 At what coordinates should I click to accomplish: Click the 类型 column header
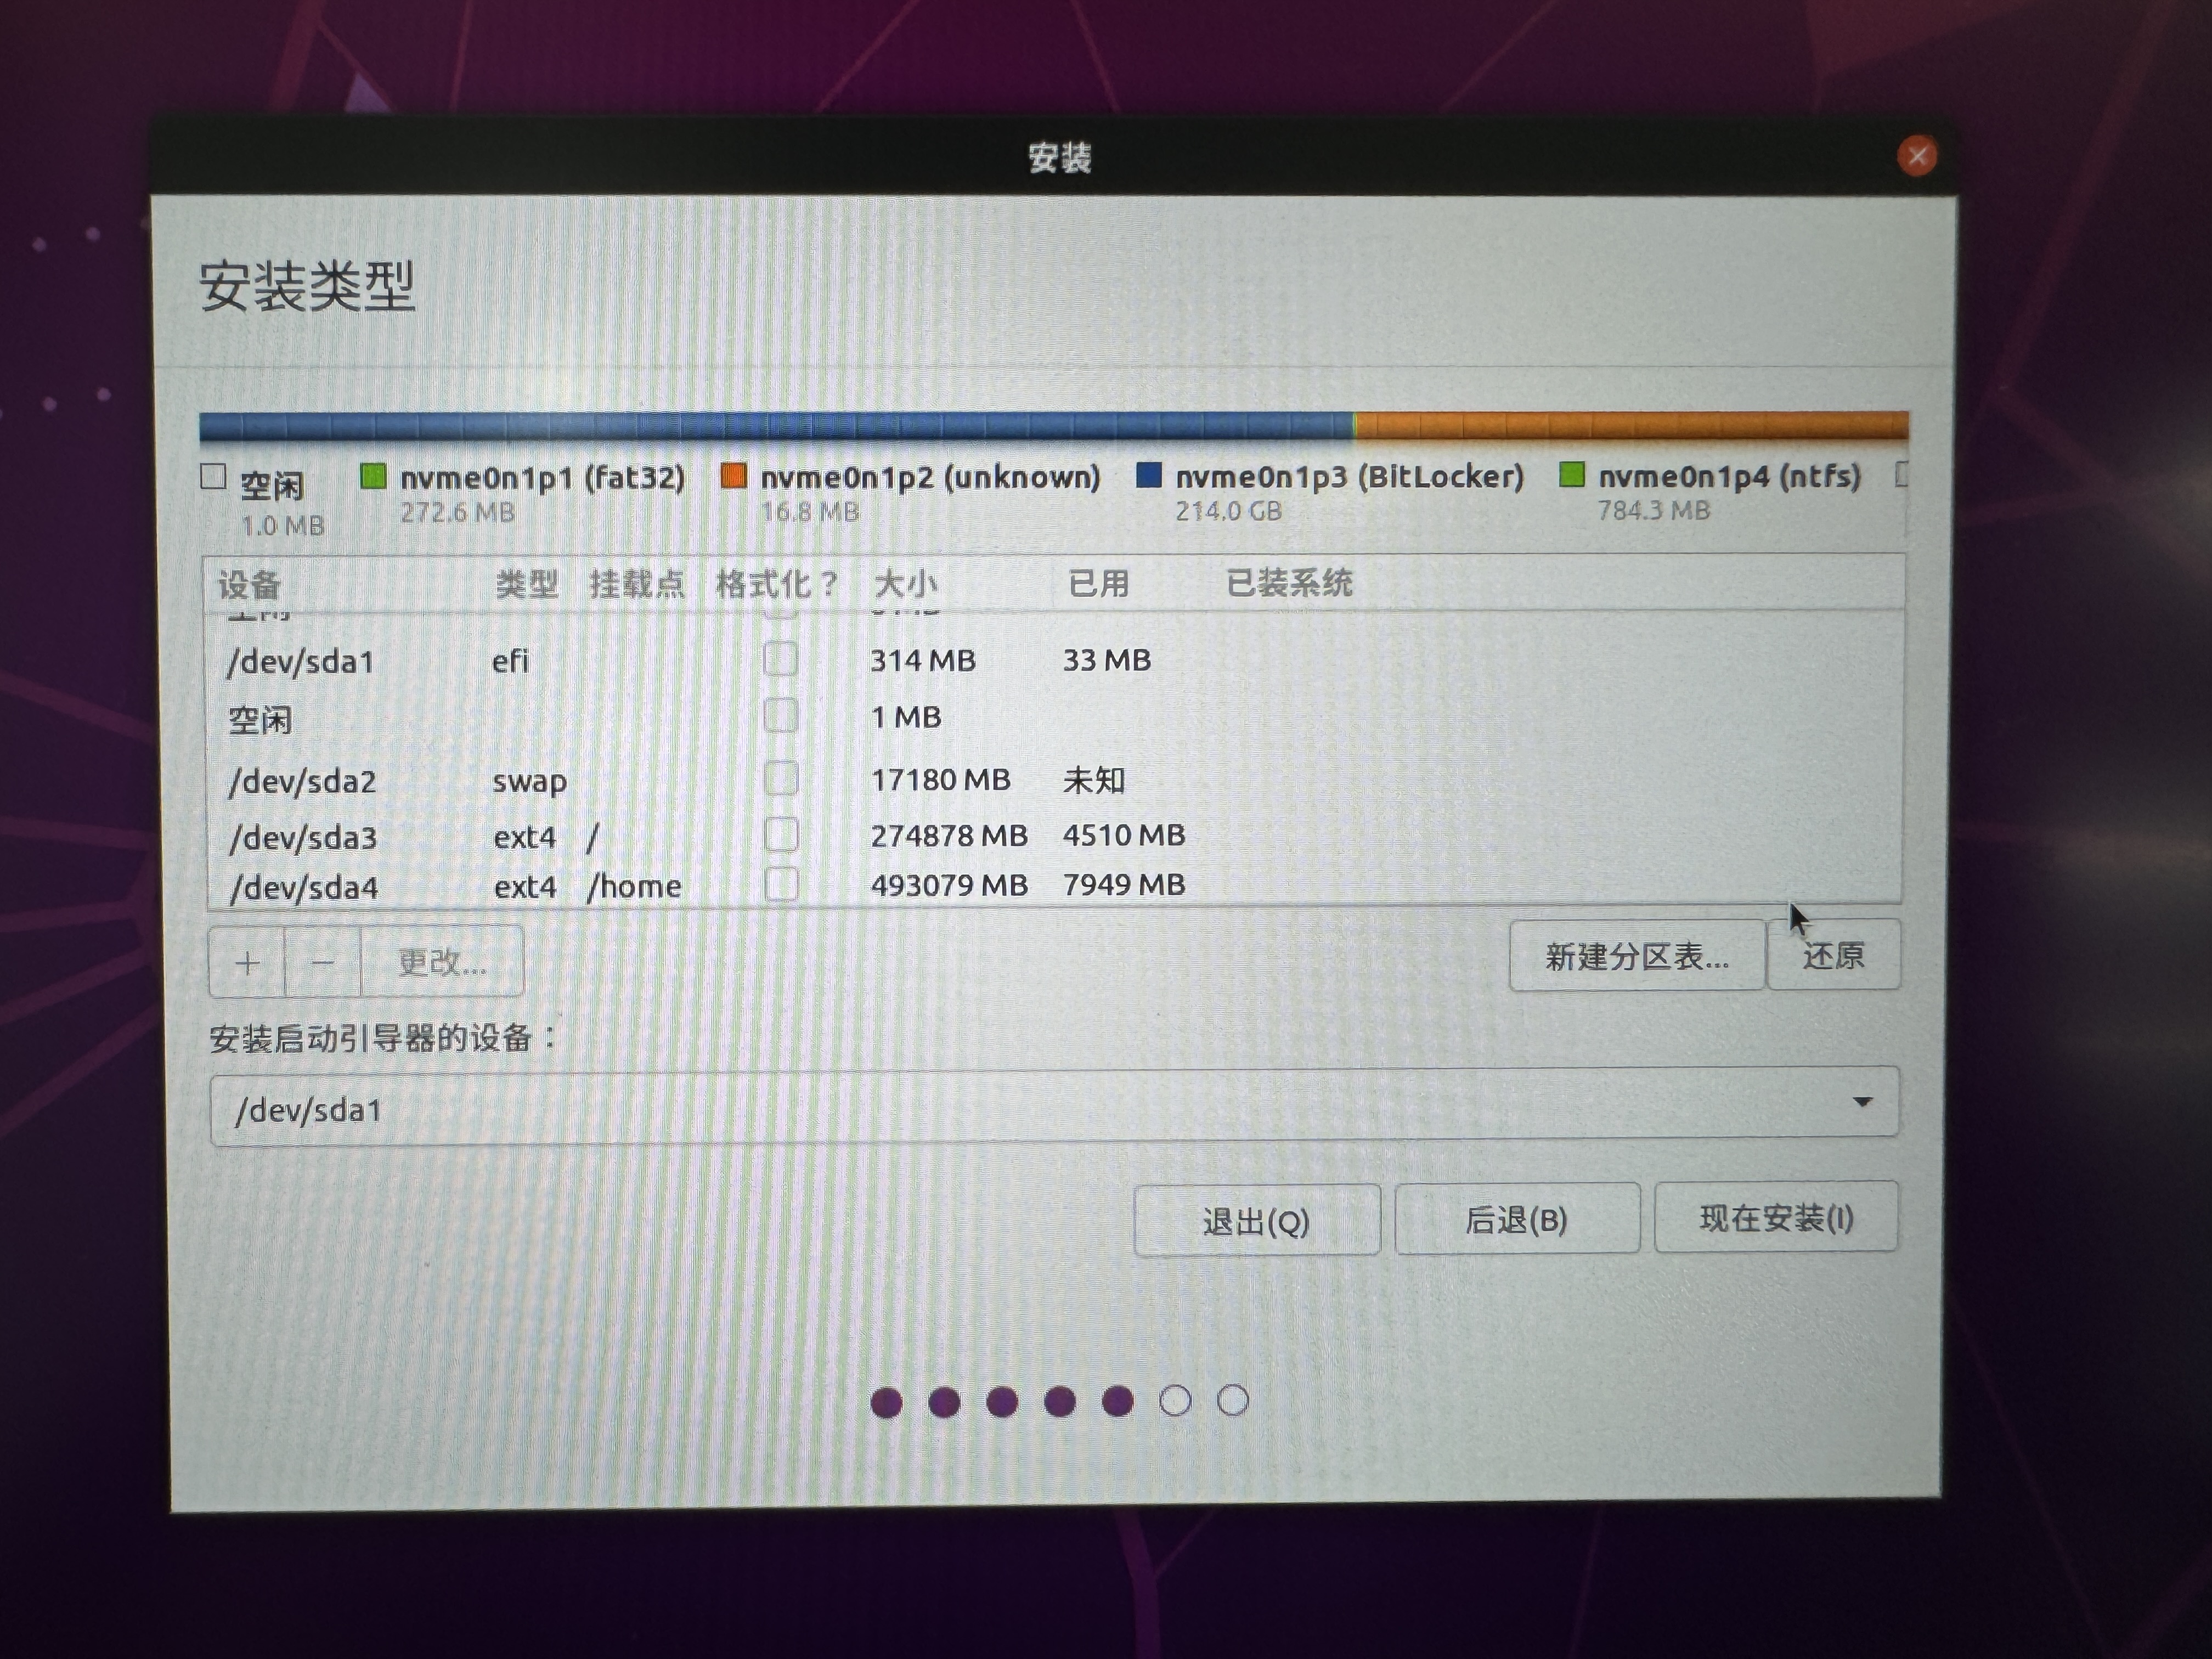527,583
